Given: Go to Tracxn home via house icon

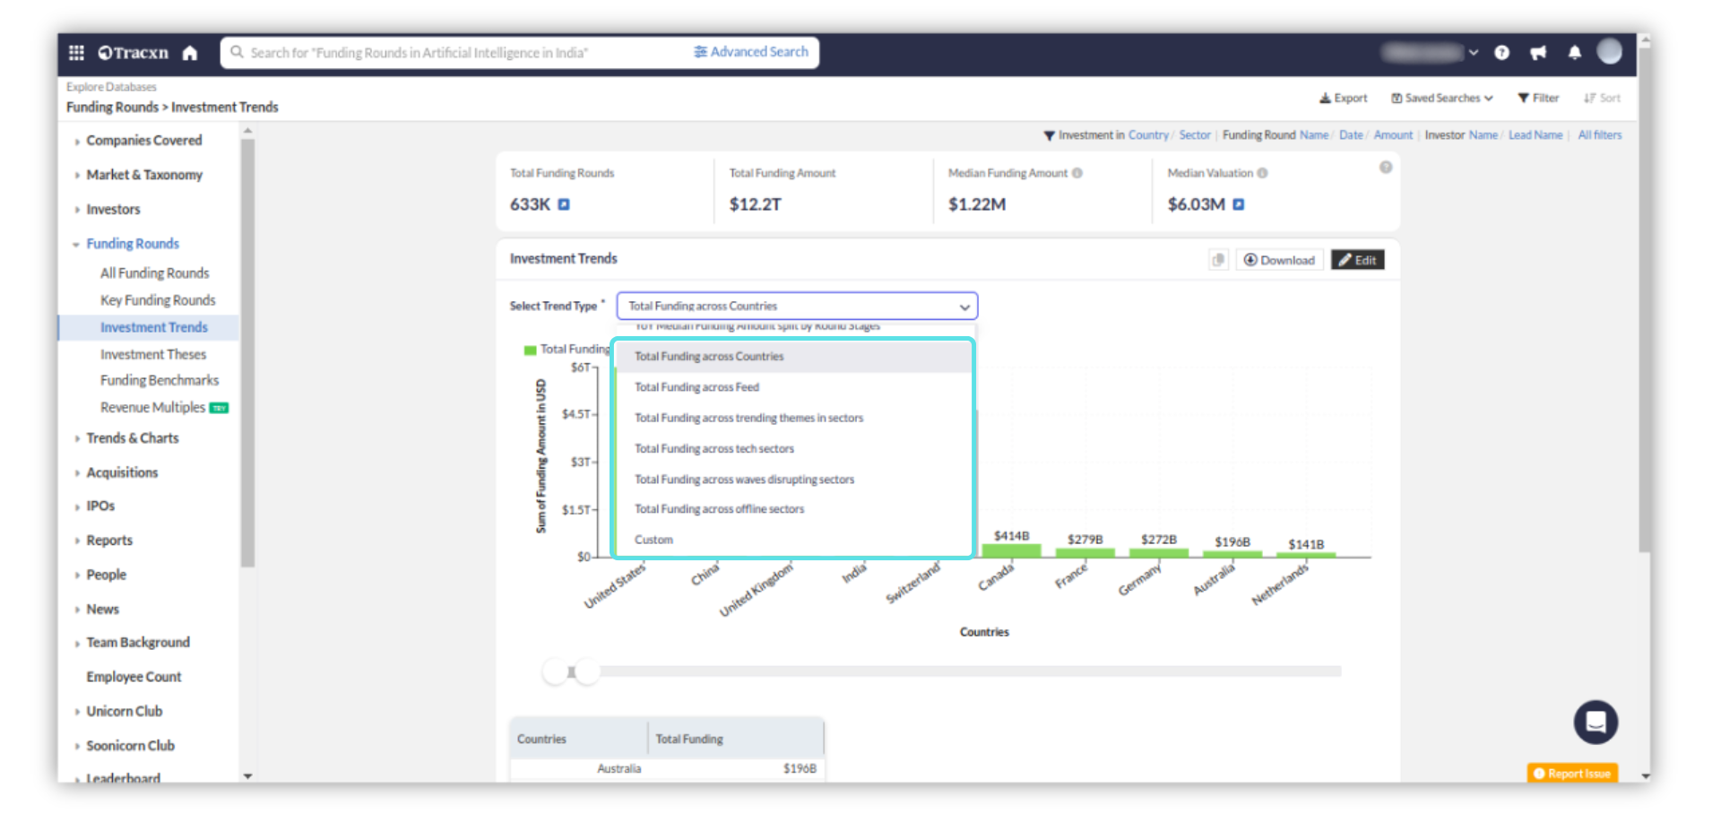Looking at the screenshot, I should pos(190,53).
